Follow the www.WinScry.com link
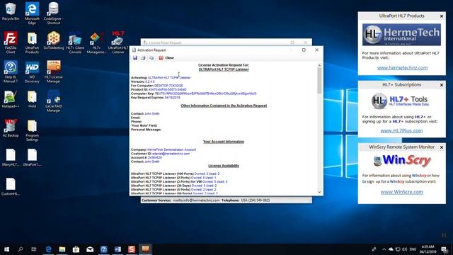Screen dimensions: 453x255 (401, 192)
